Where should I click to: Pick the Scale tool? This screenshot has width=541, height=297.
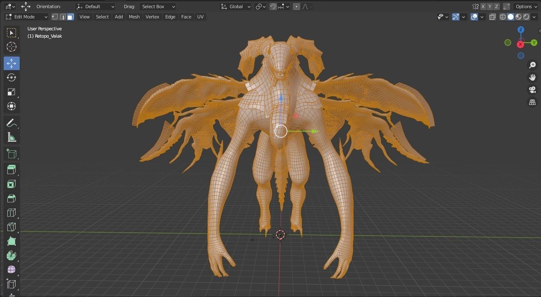click(11, 92)
